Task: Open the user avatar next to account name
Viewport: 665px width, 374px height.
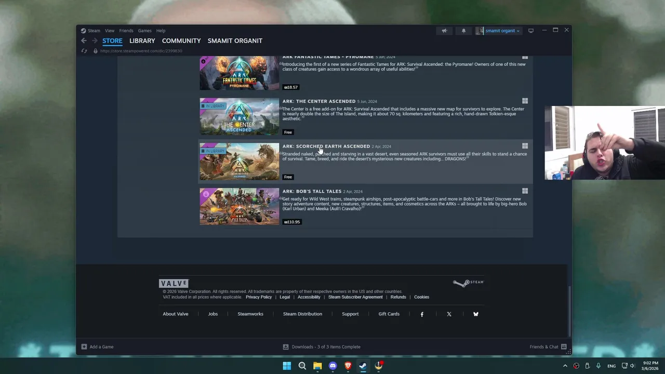Action: click(480, 31)
